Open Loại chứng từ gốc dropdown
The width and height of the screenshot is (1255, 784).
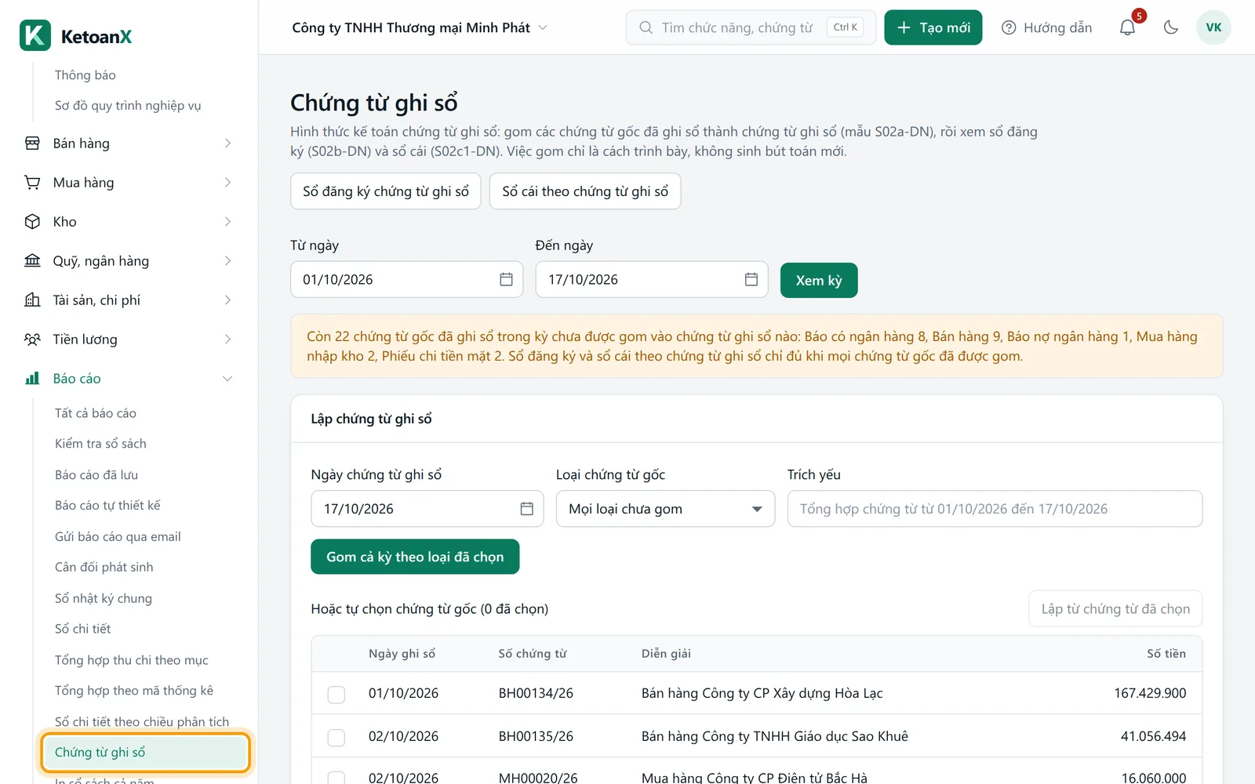click(665, 509)
